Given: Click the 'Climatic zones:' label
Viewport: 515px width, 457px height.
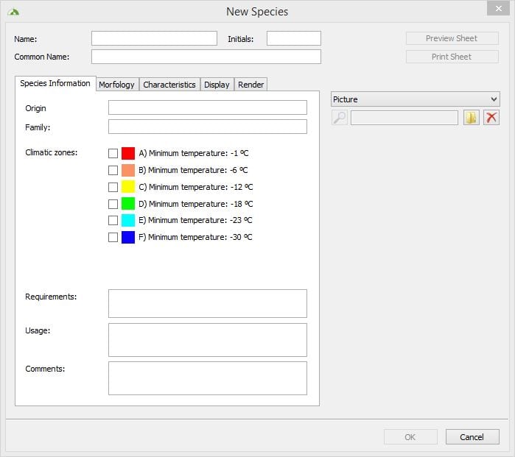Looking at the screenshot, I should pos(52,152).
